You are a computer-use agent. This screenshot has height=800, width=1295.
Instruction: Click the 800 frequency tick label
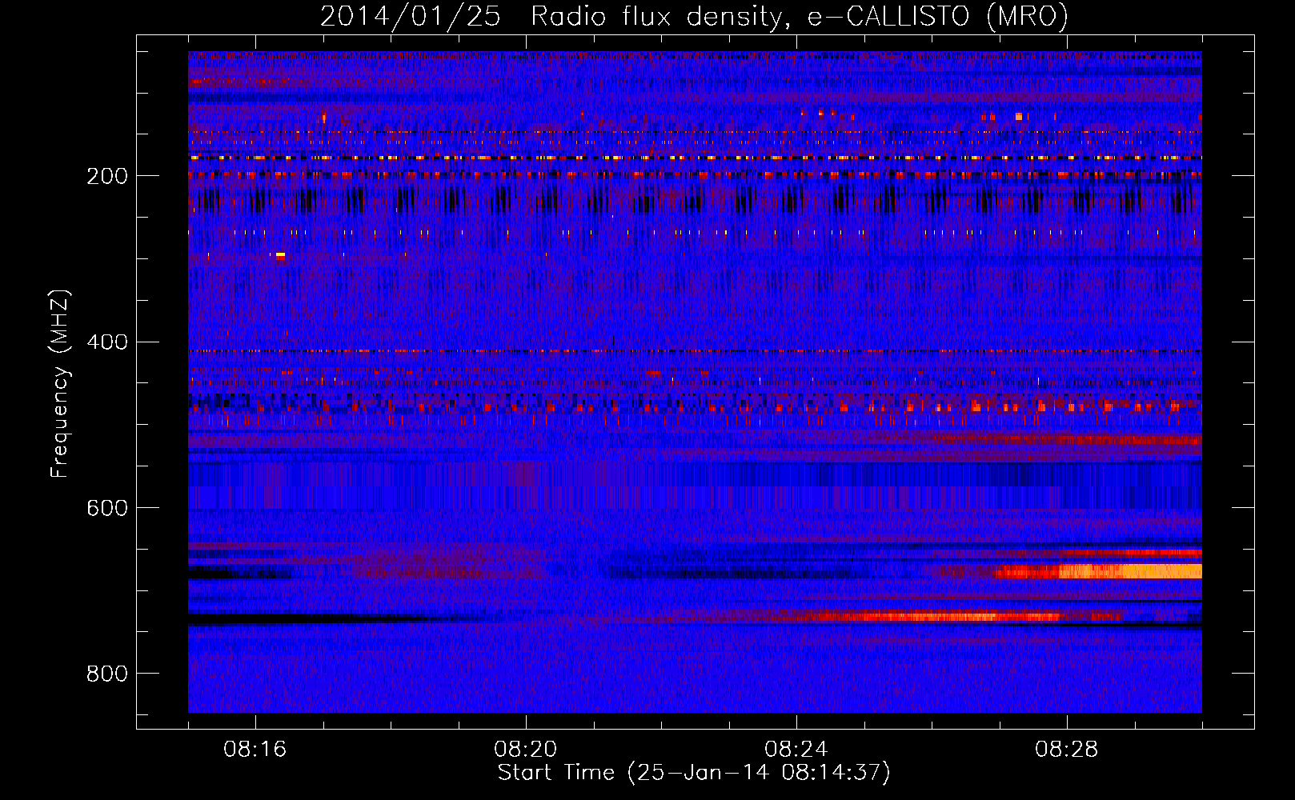(x=107, y=674)
